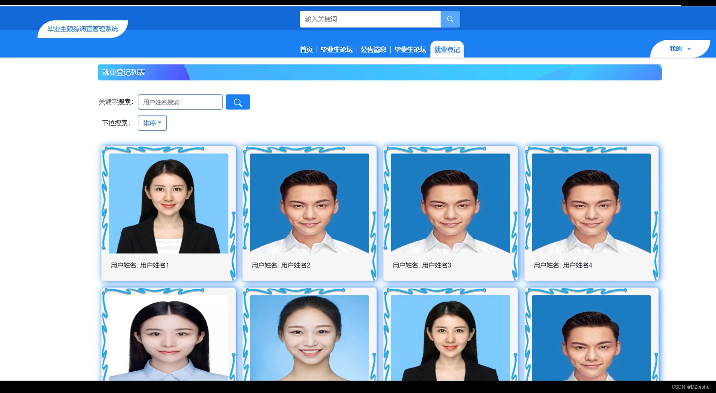Open 公告消息 nav item

click(x=373, y=49)
